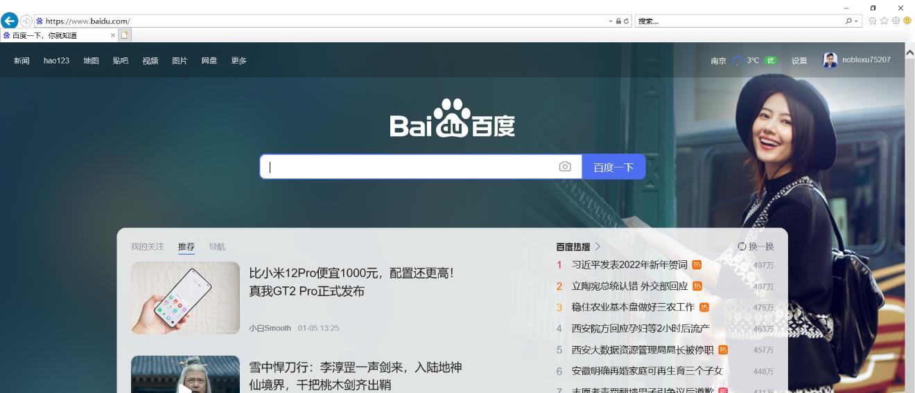Click the 497万 search count
Viewport: 915px width, 393px height.
(x=763, y=266)
